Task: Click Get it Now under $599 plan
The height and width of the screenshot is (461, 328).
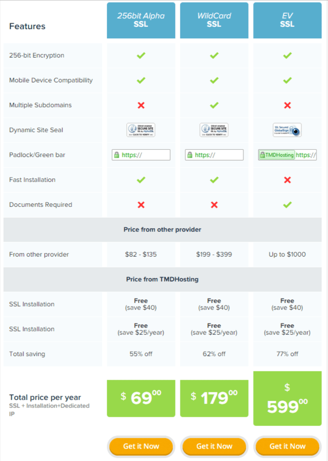Action: pos(287,446)
